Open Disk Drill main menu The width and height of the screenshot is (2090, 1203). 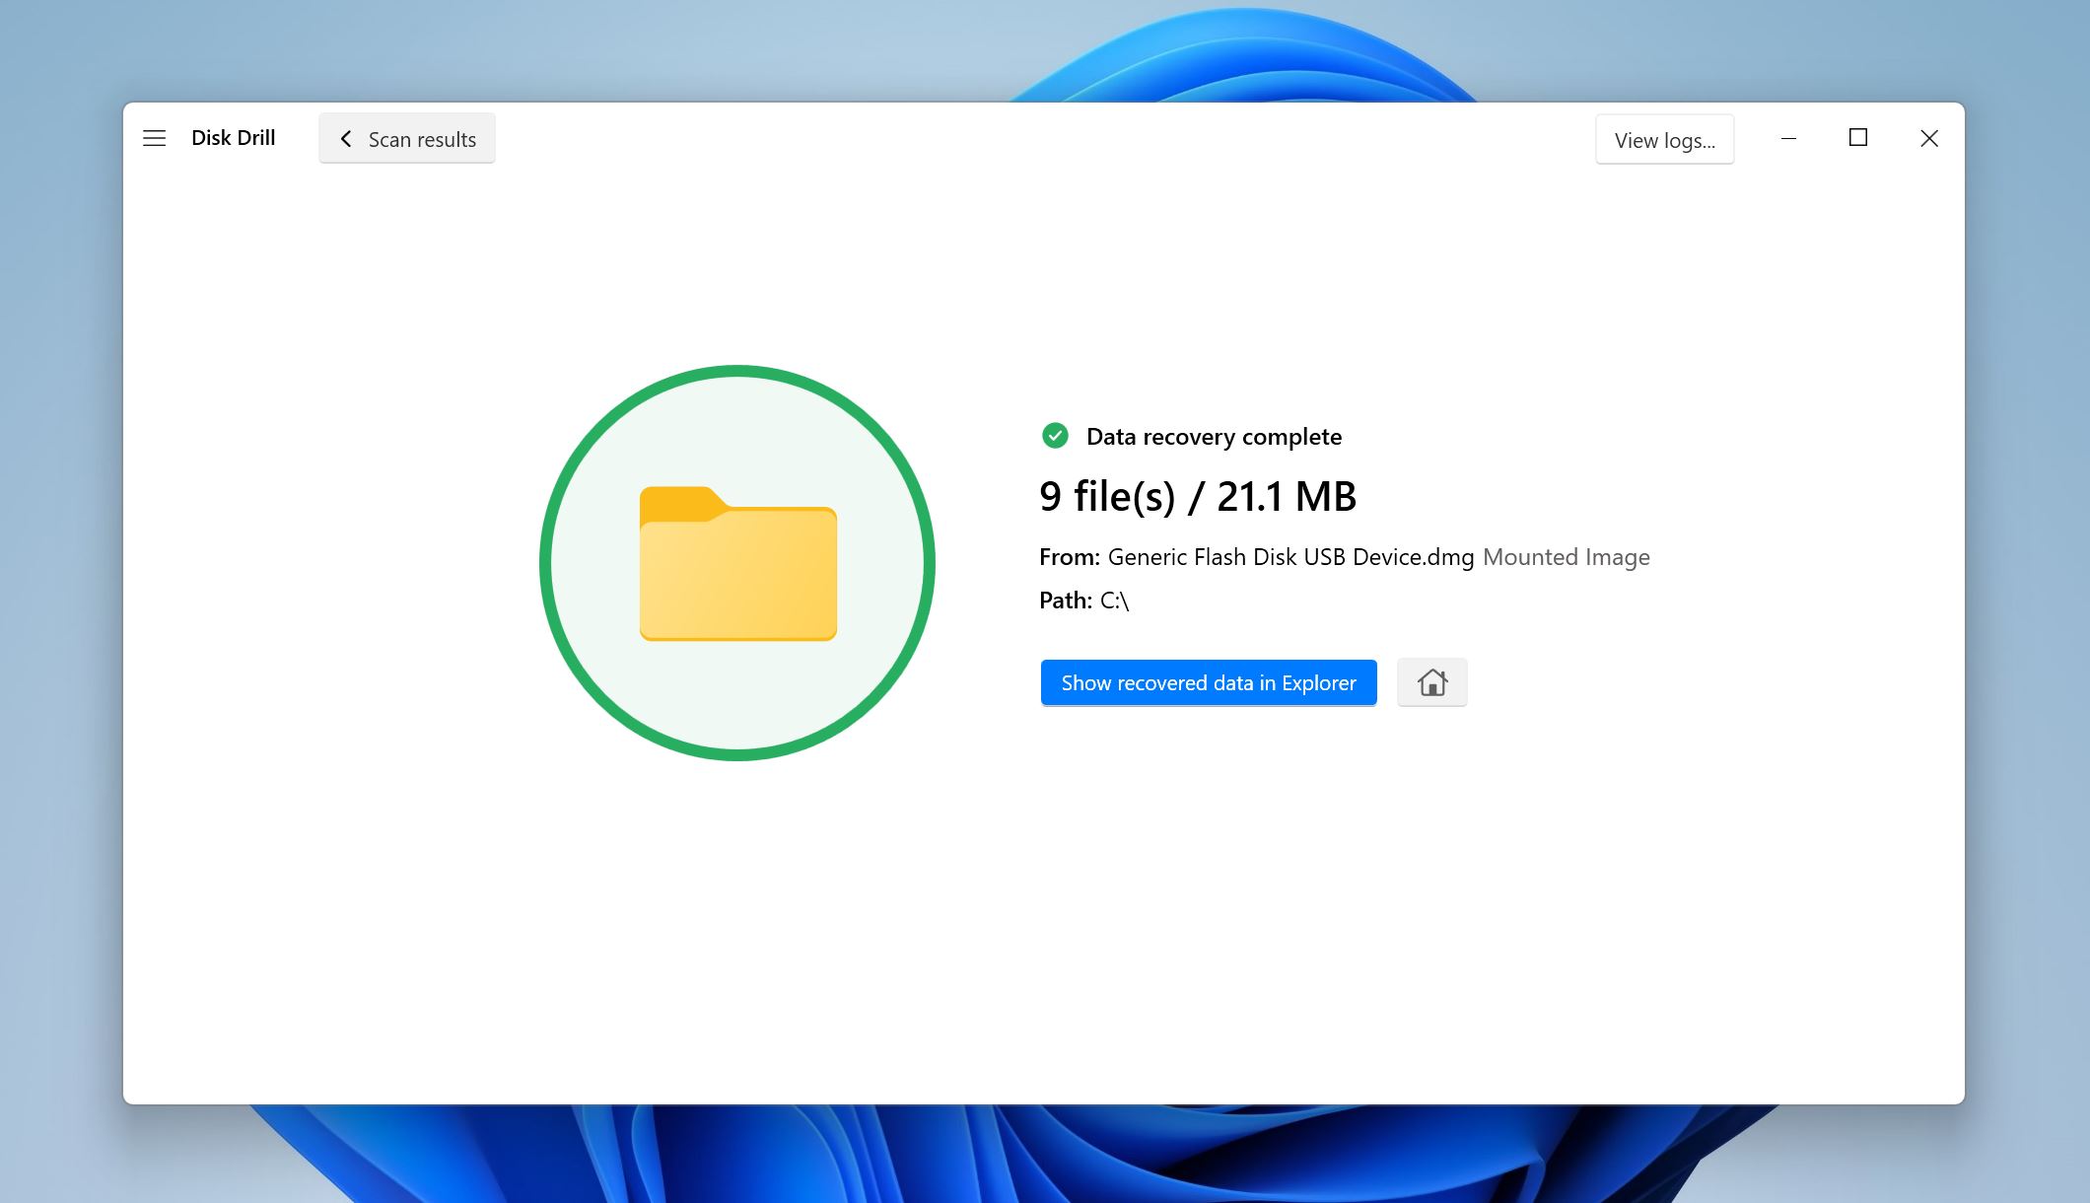[x=155, y=136]
